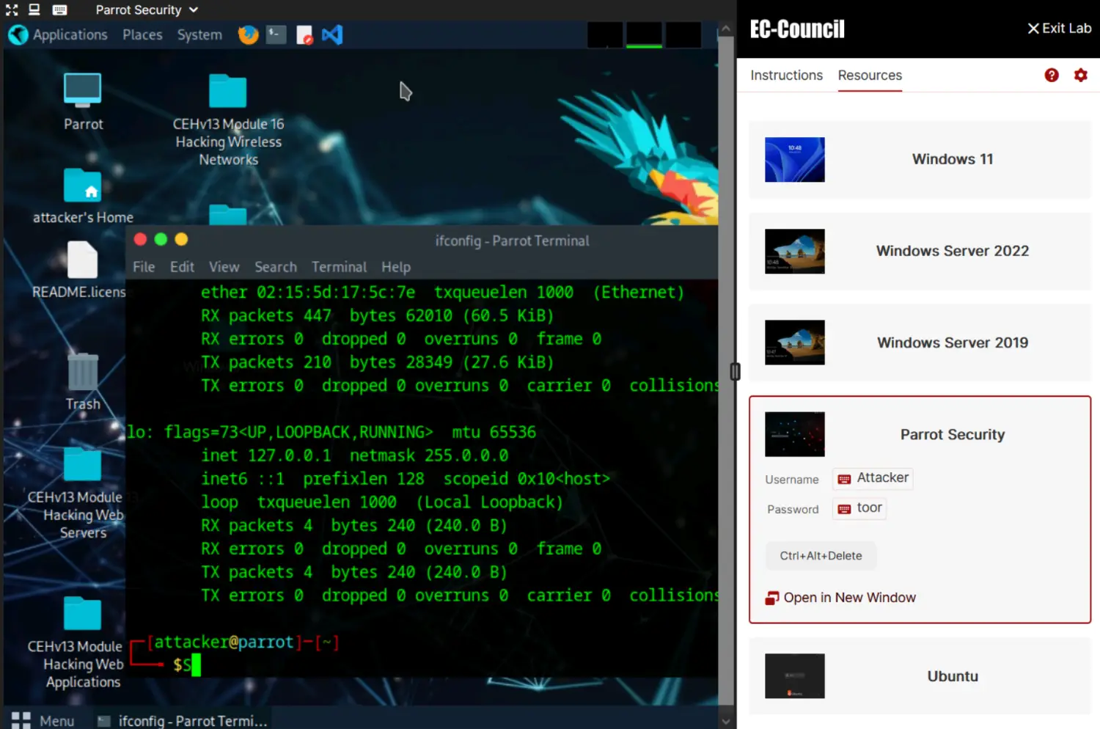This screenshot has height=729, width=1100.
Task: Click the red help question mark icon
Action: 1052,75
